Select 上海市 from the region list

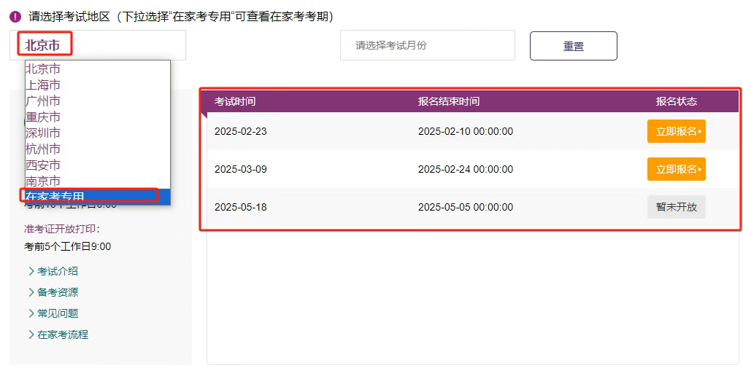pos(44,85)
